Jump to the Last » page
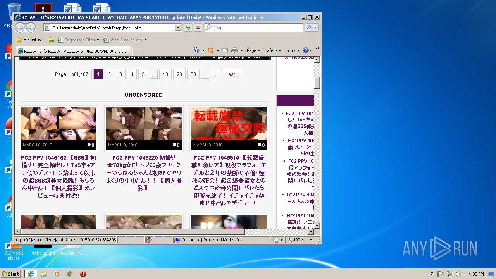The height and width of the screenshot is (279, 496). click(232, 74)
